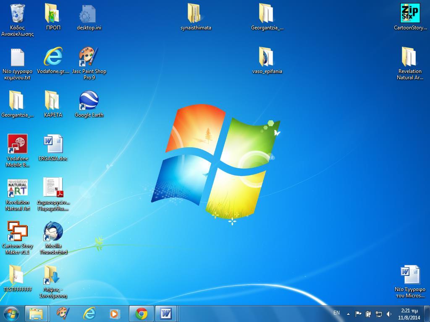Click the power plug tray icon
430x322 pixels.
coord(368,314)
